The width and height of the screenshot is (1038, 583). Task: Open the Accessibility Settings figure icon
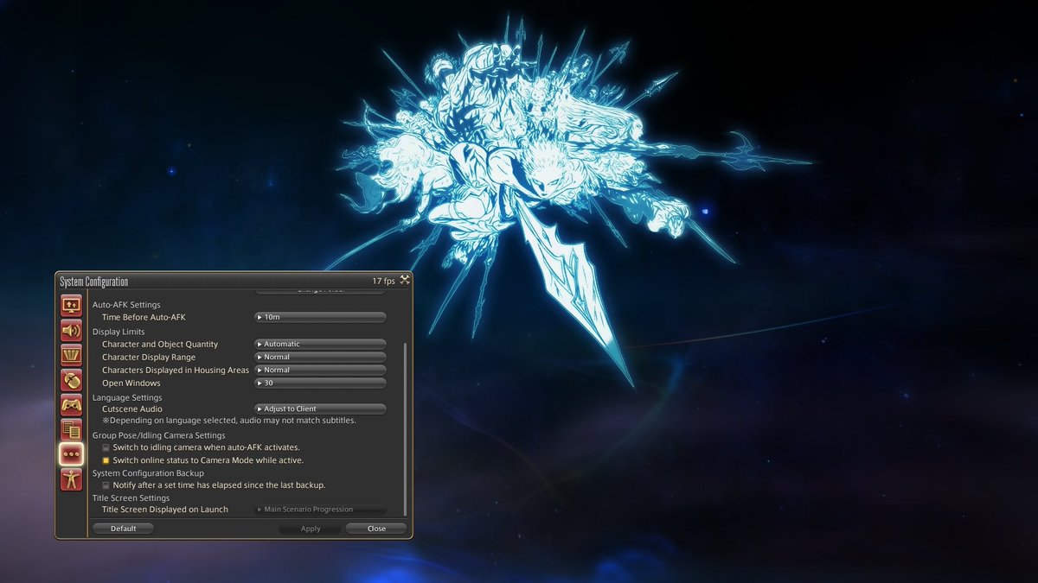(x=71, y=479)
